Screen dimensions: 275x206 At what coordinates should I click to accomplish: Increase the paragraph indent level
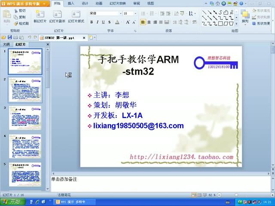[168, 13]
